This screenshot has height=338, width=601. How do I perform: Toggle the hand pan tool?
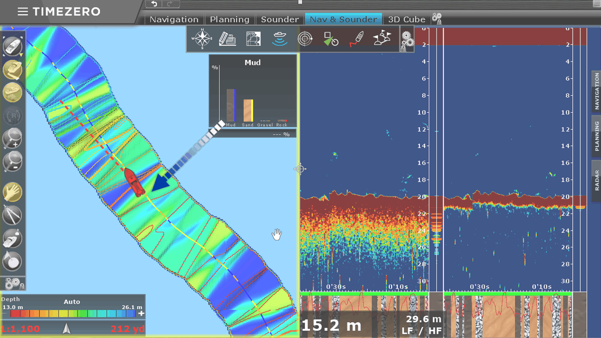(x=12, y=192)
